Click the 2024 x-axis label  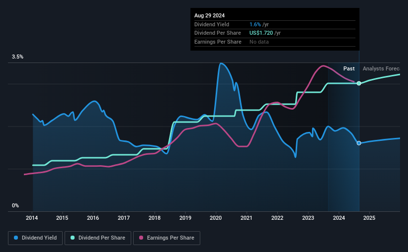pos(339,218)
